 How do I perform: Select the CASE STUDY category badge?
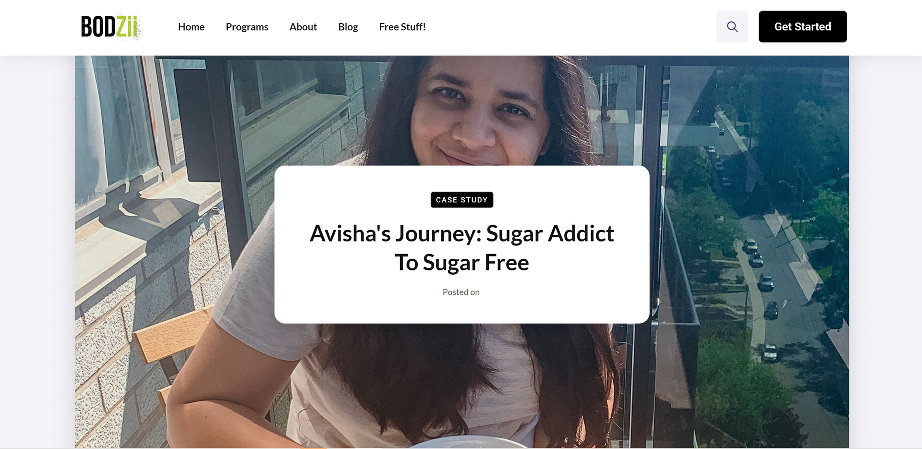[x=461, y=200]
